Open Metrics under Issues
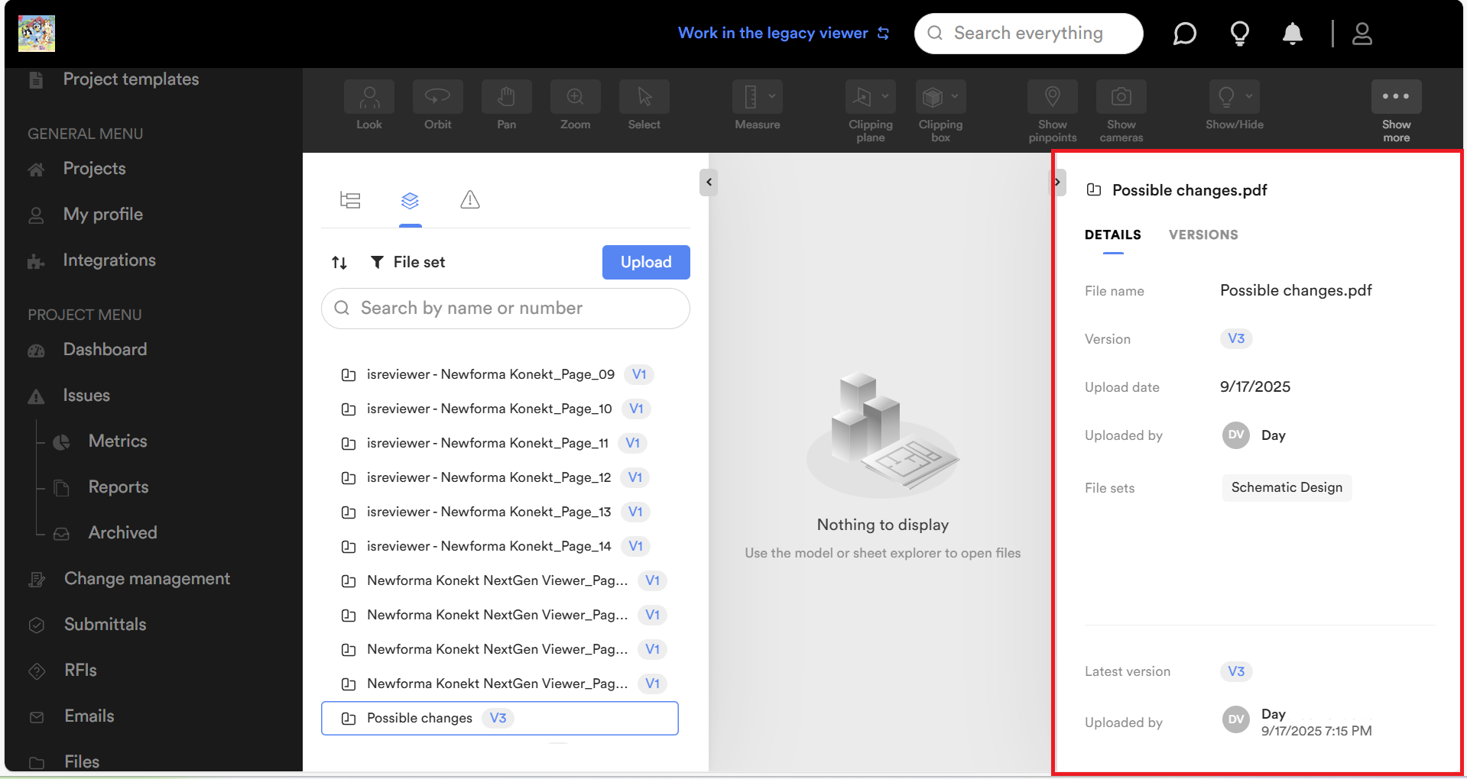The width and height of the screenshot is (1467, 779). click(x=118, y=441)
